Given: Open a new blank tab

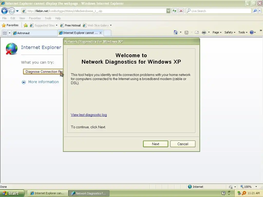Looking at the screenshot, I should click(x=107, y=33).
